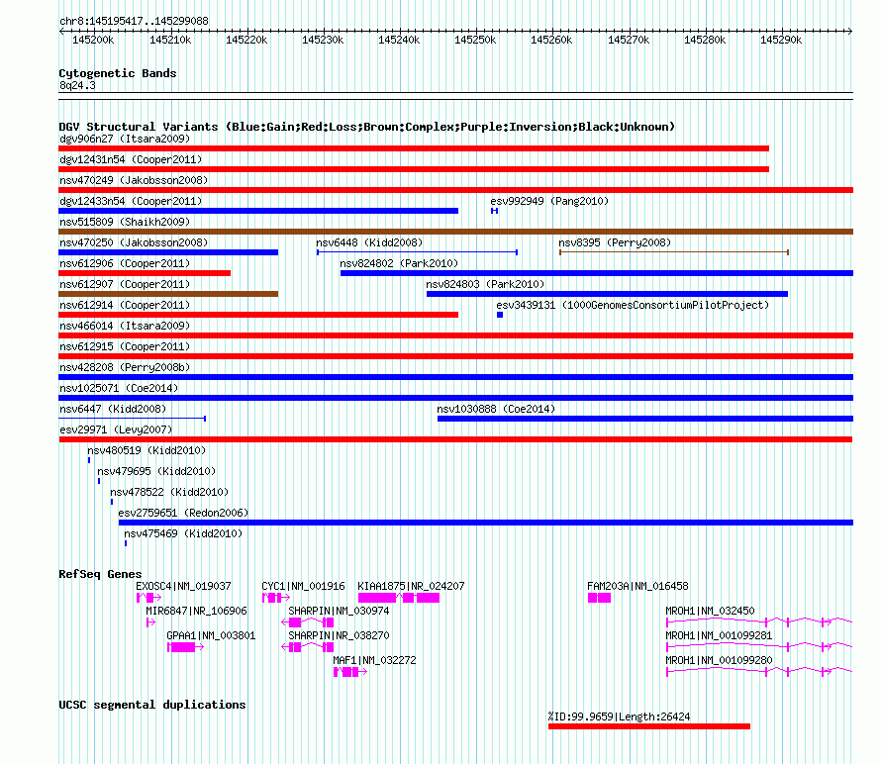Click the nsv824803 (Park2010) blue bar
This screenshot has width=881, height=764.
608,294
